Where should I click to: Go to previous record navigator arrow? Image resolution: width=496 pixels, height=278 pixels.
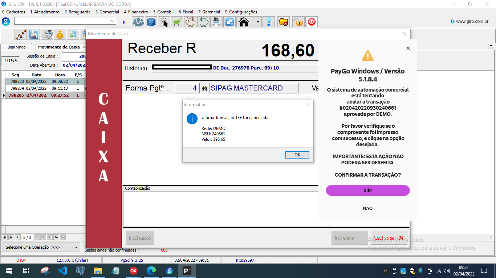[17, 237]
